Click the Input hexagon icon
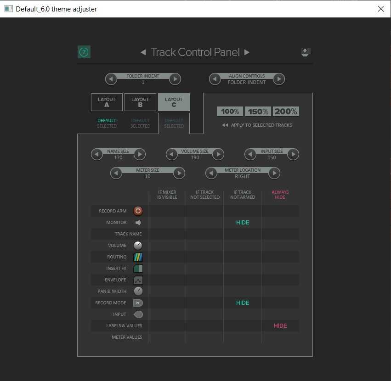 pyautogui.click(x=138, y=314)
